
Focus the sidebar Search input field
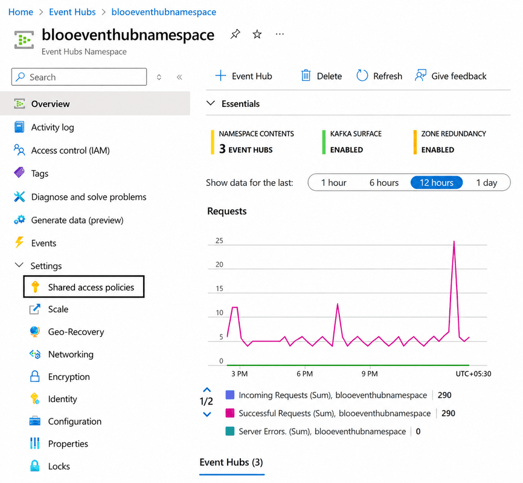click(79, 77)
